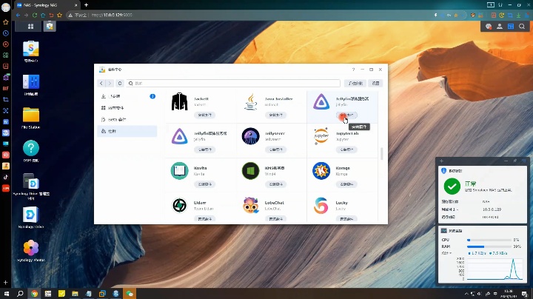Reload the browser page

[35, 15]
